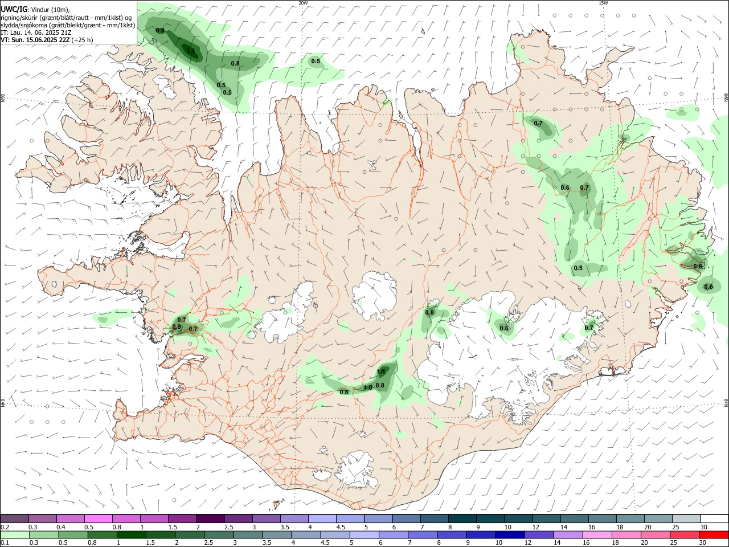This screenshot has height=547, width=729.
Task: Click the 0.1 label on the rain scale
Action: click(5, 542)
